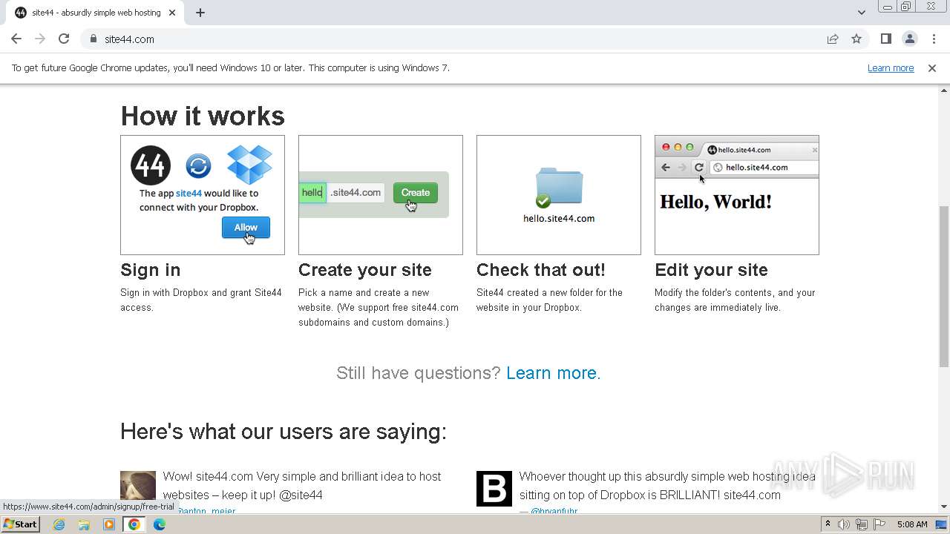The image size is (950, 534).
Task: Open the Action Center flag icon
Action: click(x=879, y=524)
